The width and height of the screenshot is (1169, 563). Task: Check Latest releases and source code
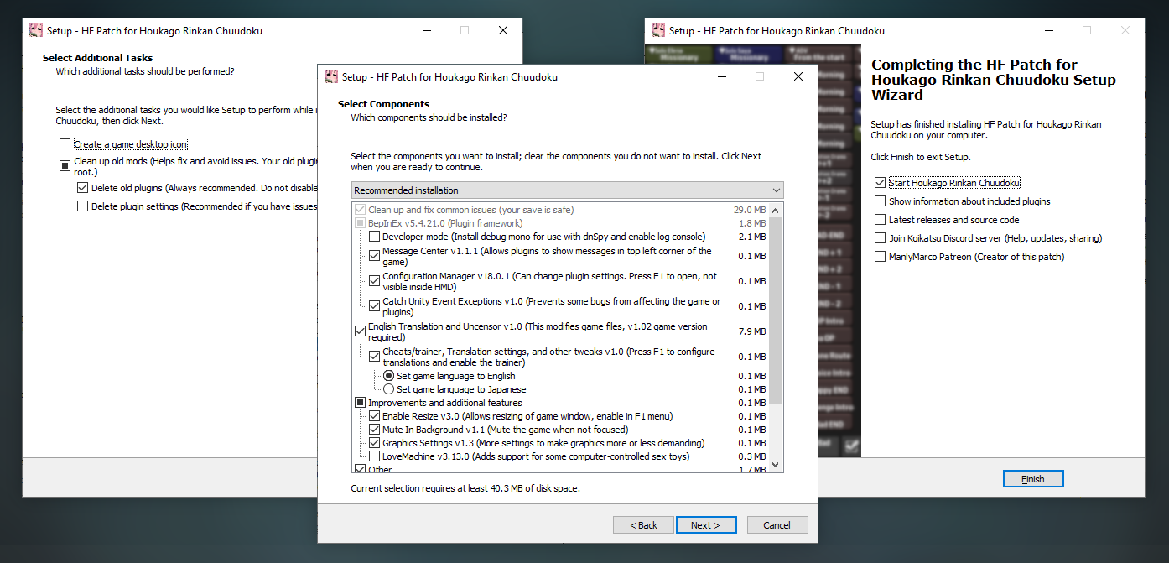point(880,220)
